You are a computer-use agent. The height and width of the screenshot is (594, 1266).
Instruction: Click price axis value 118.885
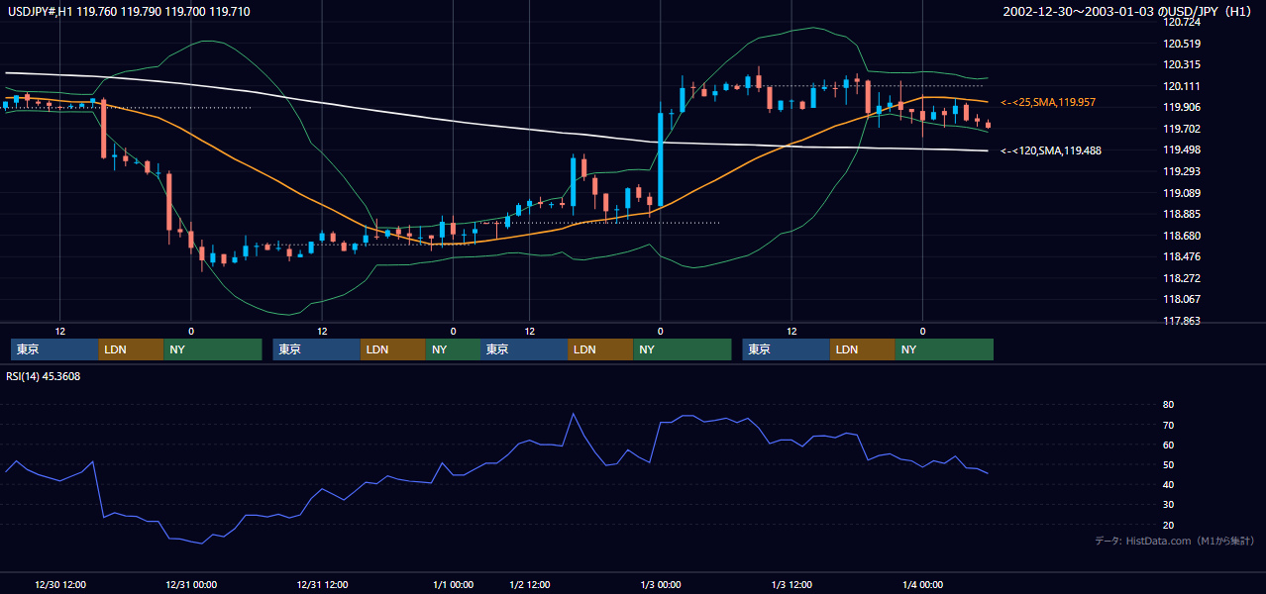coord(1183,214)
